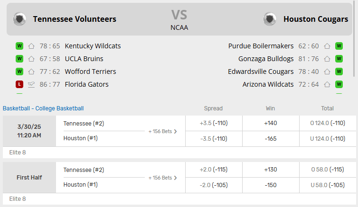Click the home icon beside the Gonzaga Bulldogs score

[327, 59]
